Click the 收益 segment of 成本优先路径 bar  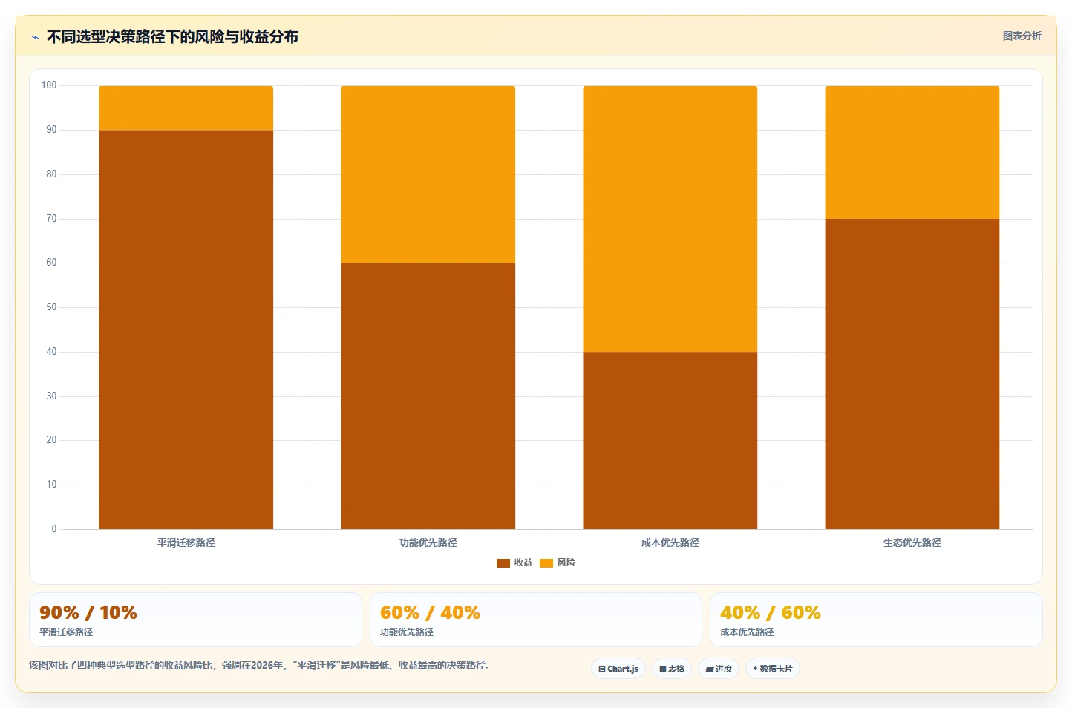pyautogui.click(x=670, y=440)
